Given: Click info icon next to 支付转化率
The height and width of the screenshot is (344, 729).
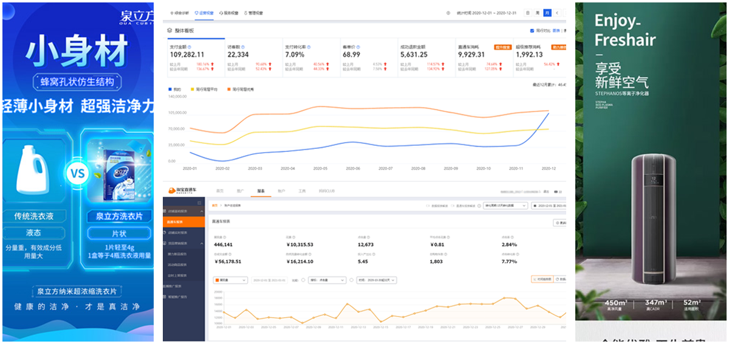Looking at the screenshot, I should click(x=307, y=47).
